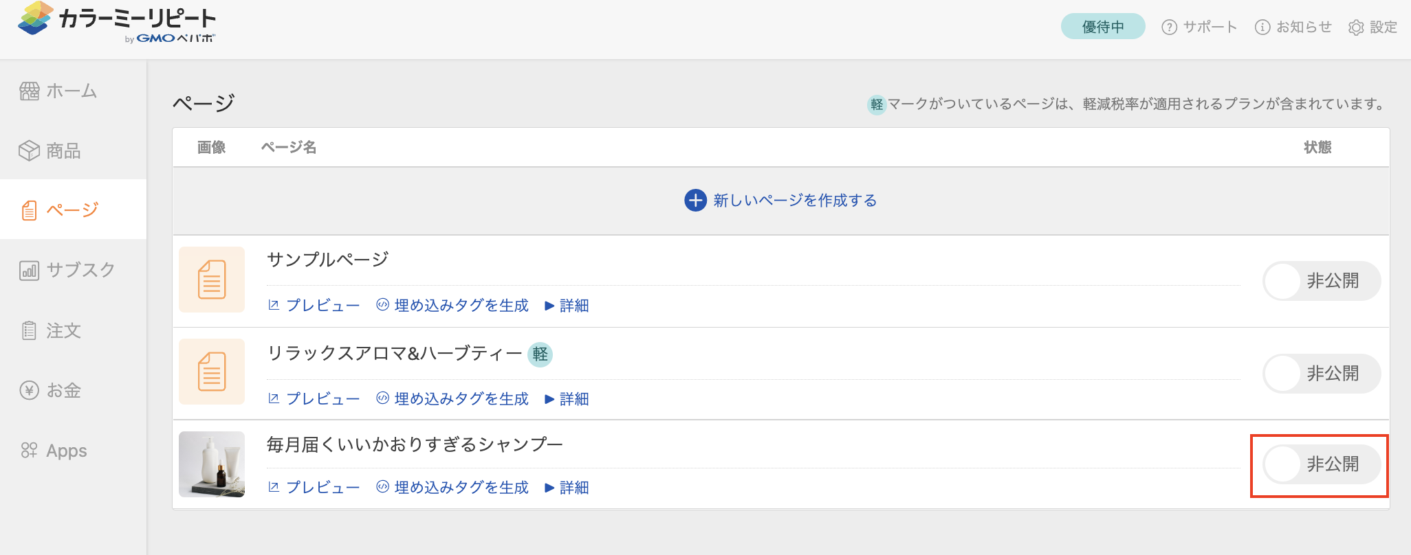Open notifications via the info icon
1411x555 pixels.
pos(1262,27)
